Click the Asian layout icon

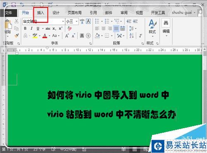(119, 36)
